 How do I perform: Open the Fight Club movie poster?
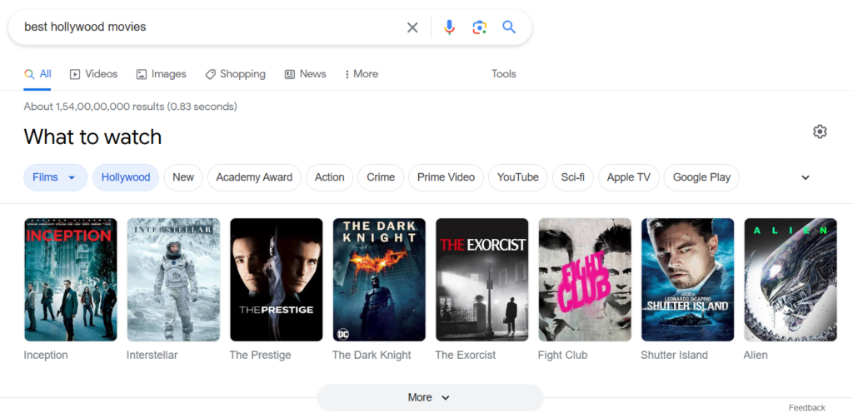pos(585,280)
